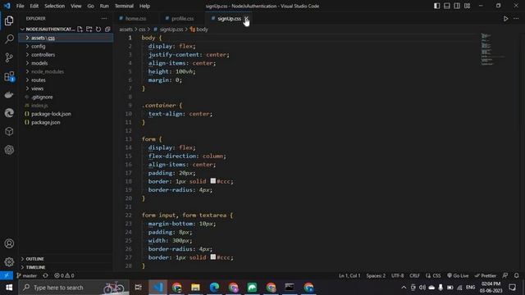Click Spaces: 2 indentation setting

pyautogui.click(x=376, y=275)
